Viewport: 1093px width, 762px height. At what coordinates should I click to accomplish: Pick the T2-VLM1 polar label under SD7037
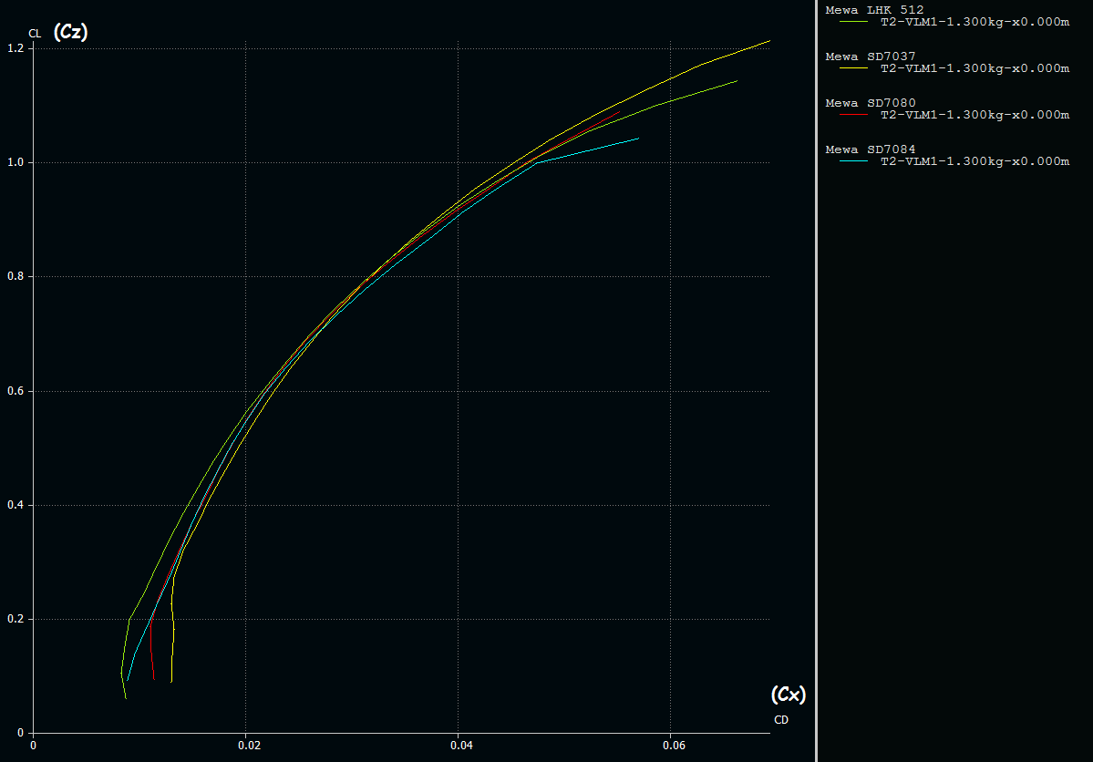974,68
